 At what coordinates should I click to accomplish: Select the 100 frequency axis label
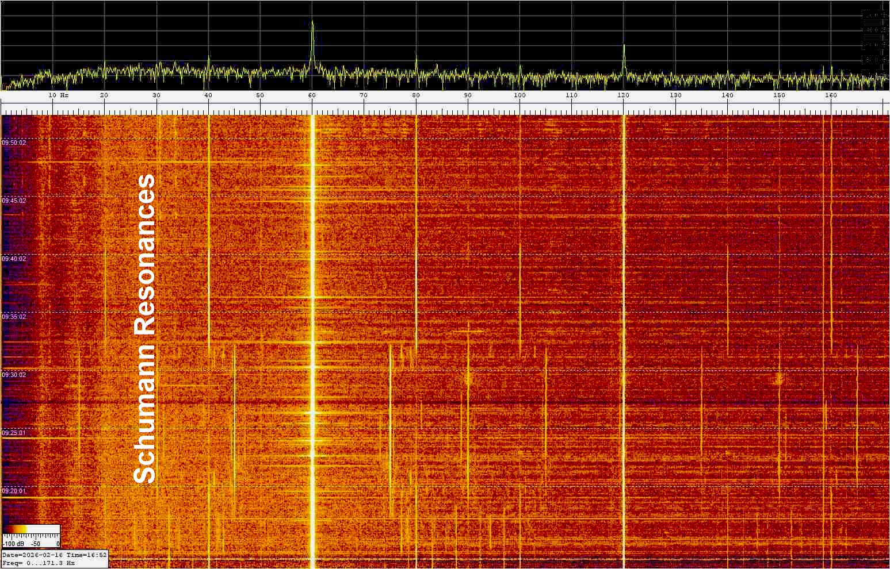click(520, 95)
